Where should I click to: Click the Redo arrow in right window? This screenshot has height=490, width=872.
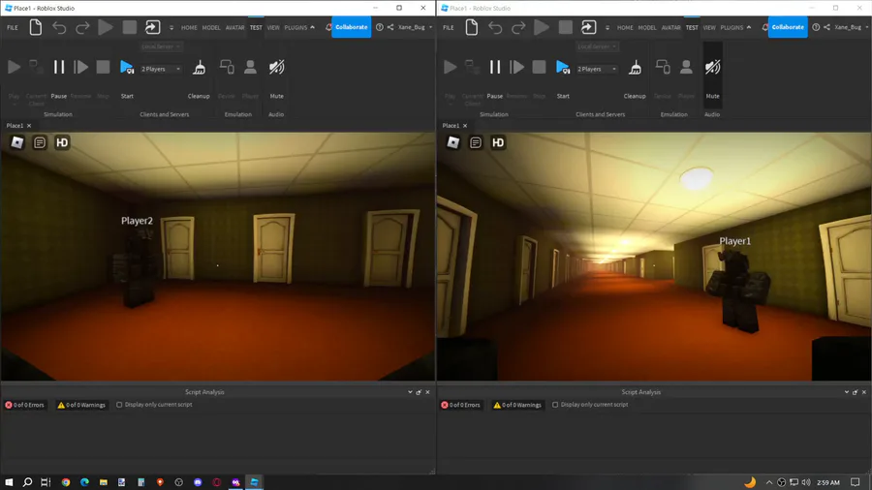click(518, 27)
